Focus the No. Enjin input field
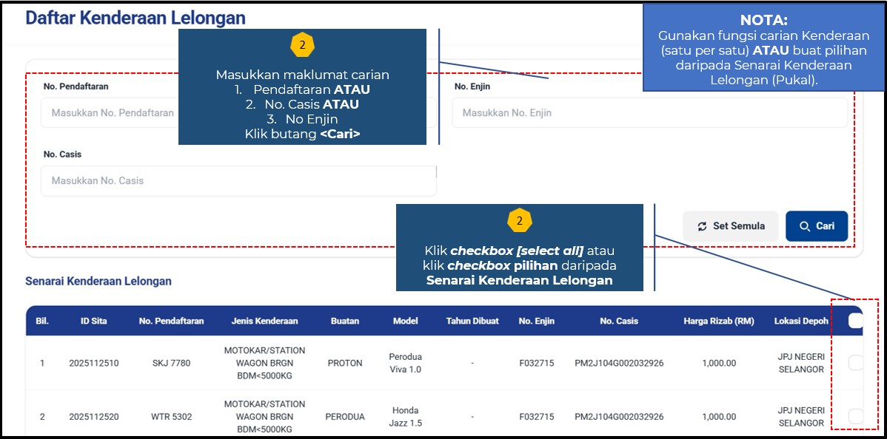 [x=649, y=113]
